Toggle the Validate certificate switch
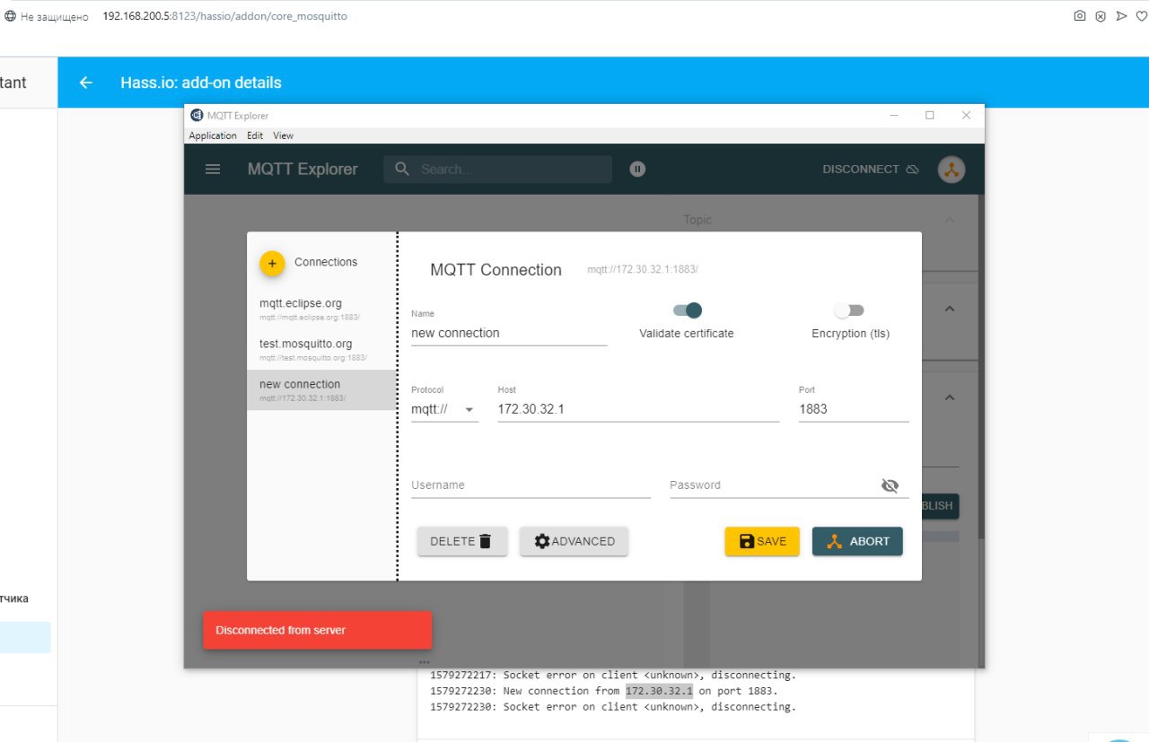 pyautogui.click(x=687, y=310)
